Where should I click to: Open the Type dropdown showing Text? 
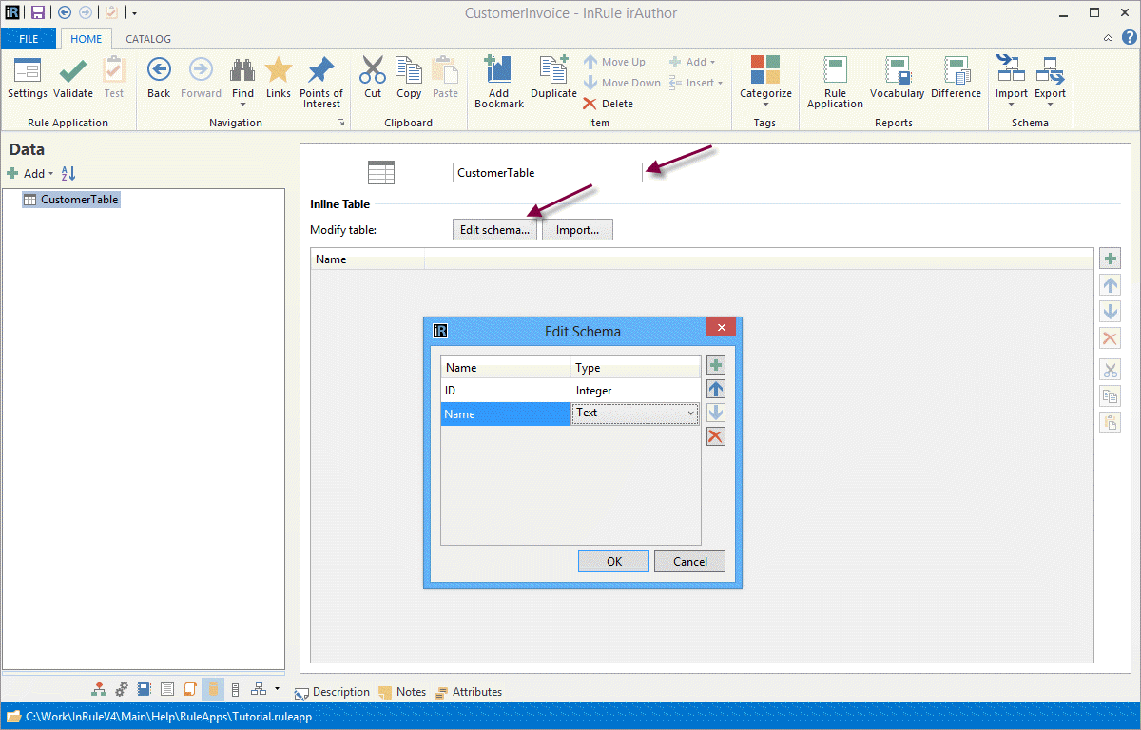click(690, 413)
